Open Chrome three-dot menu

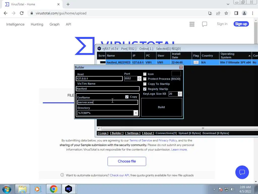coord(252,13)
